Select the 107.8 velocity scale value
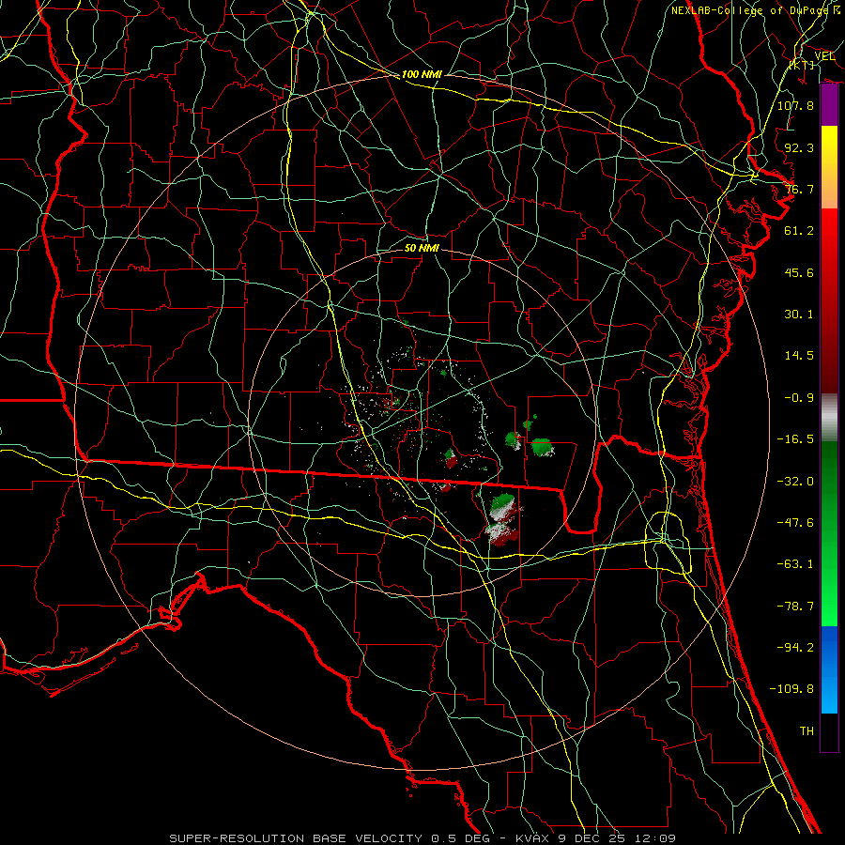 click(795, 105)
